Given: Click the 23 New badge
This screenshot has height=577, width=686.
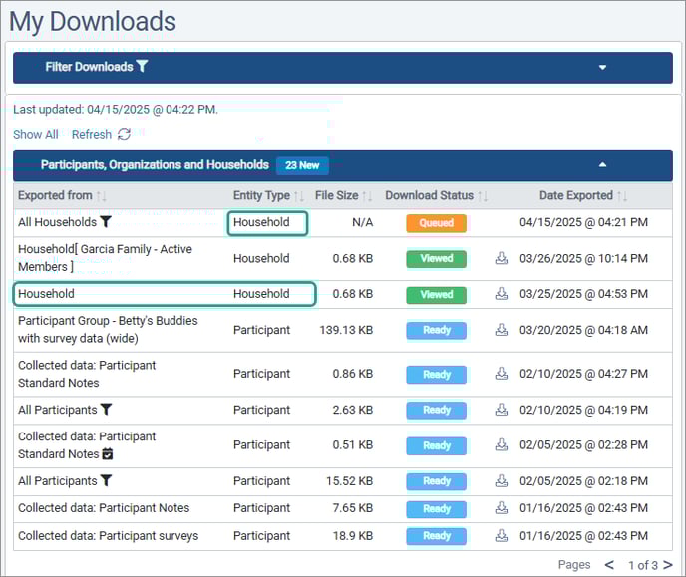Looking at the screenshot, I should (302, 165).
